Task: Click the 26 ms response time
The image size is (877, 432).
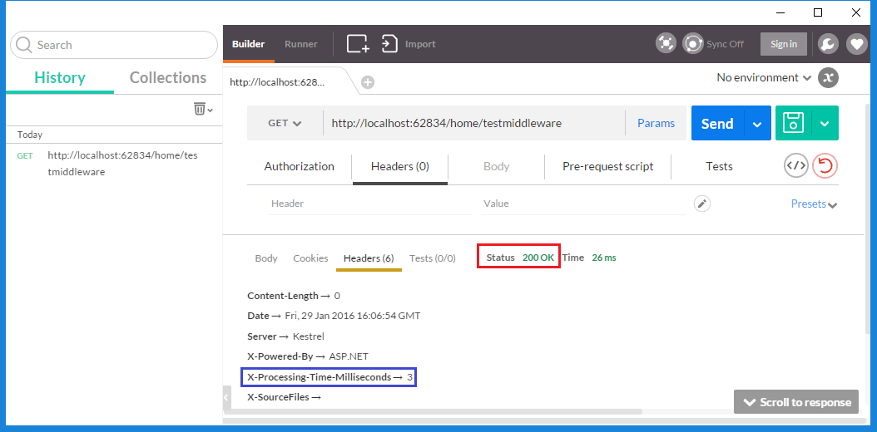Action: coord(604,258)
